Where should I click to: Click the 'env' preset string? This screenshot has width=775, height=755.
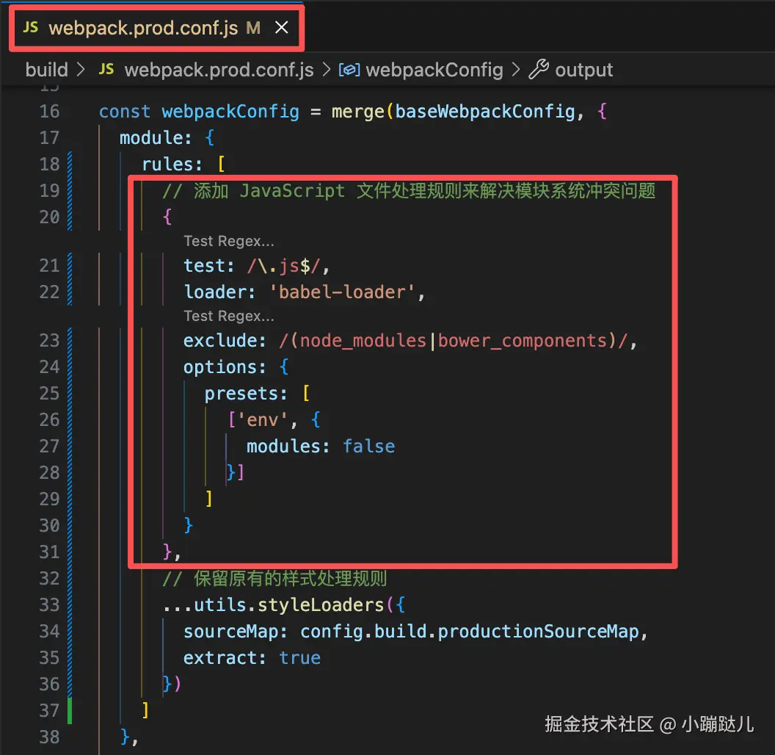[263, 419]
